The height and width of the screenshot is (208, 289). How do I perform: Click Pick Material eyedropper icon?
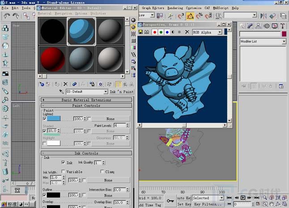tap(62, 92)
